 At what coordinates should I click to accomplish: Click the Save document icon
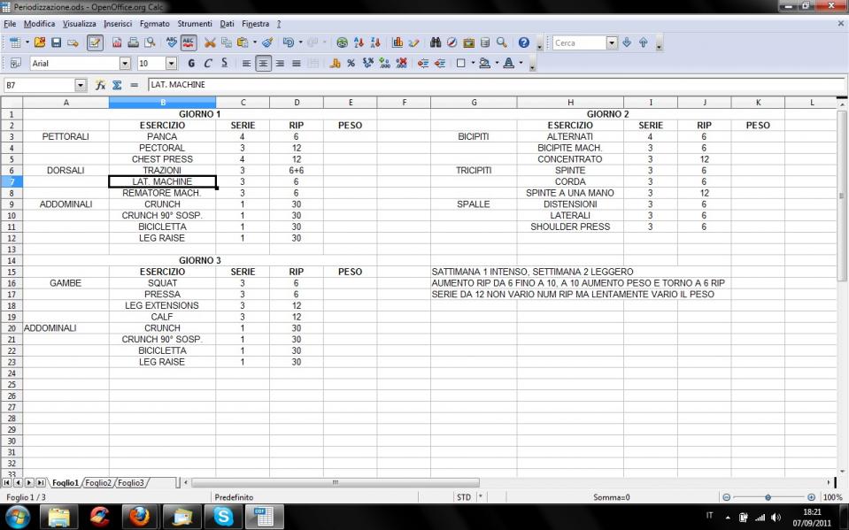click(56, 42)
